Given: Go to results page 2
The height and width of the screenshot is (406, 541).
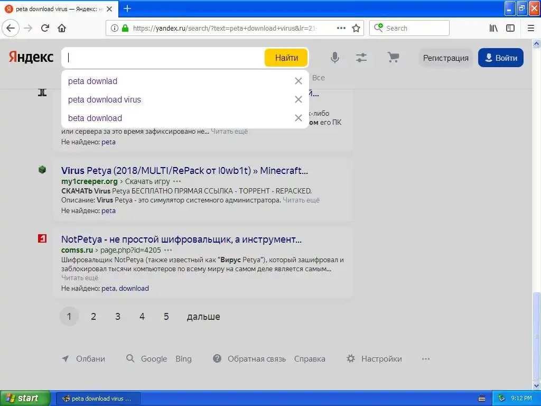Looking at the screenshot, I should (x=94, y=316).
